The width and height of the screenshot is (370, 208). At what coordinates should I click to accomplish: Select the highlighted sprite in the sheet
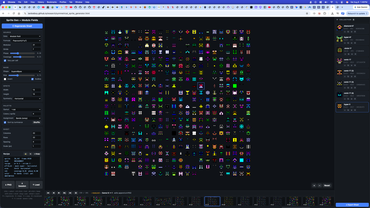pyautogui.click(x=201, y=86)
